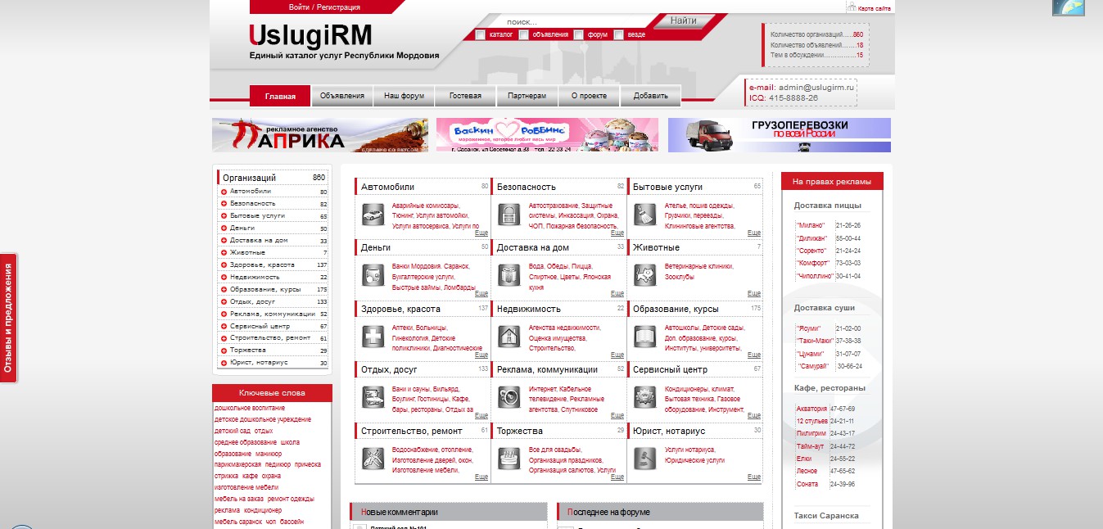This screenshot has height=529, width=1103.
Task: Open the Наш форум navigation tab
Action: click(x=405, y=96)
